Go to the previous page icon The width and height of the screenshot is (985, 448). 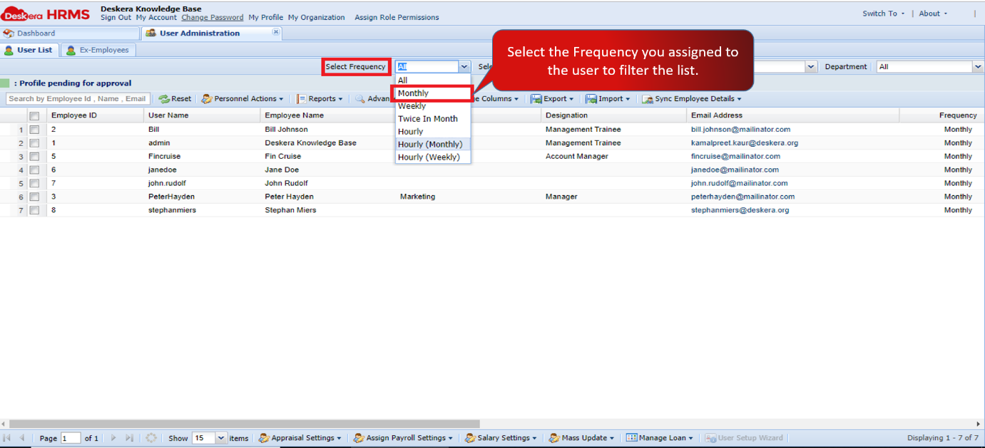tap(22, 438)
